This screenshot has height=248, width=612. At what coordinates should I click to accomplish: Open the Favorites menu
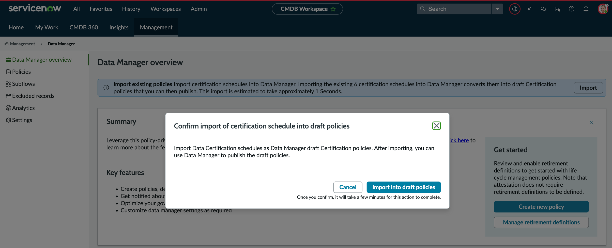(101, 9)
